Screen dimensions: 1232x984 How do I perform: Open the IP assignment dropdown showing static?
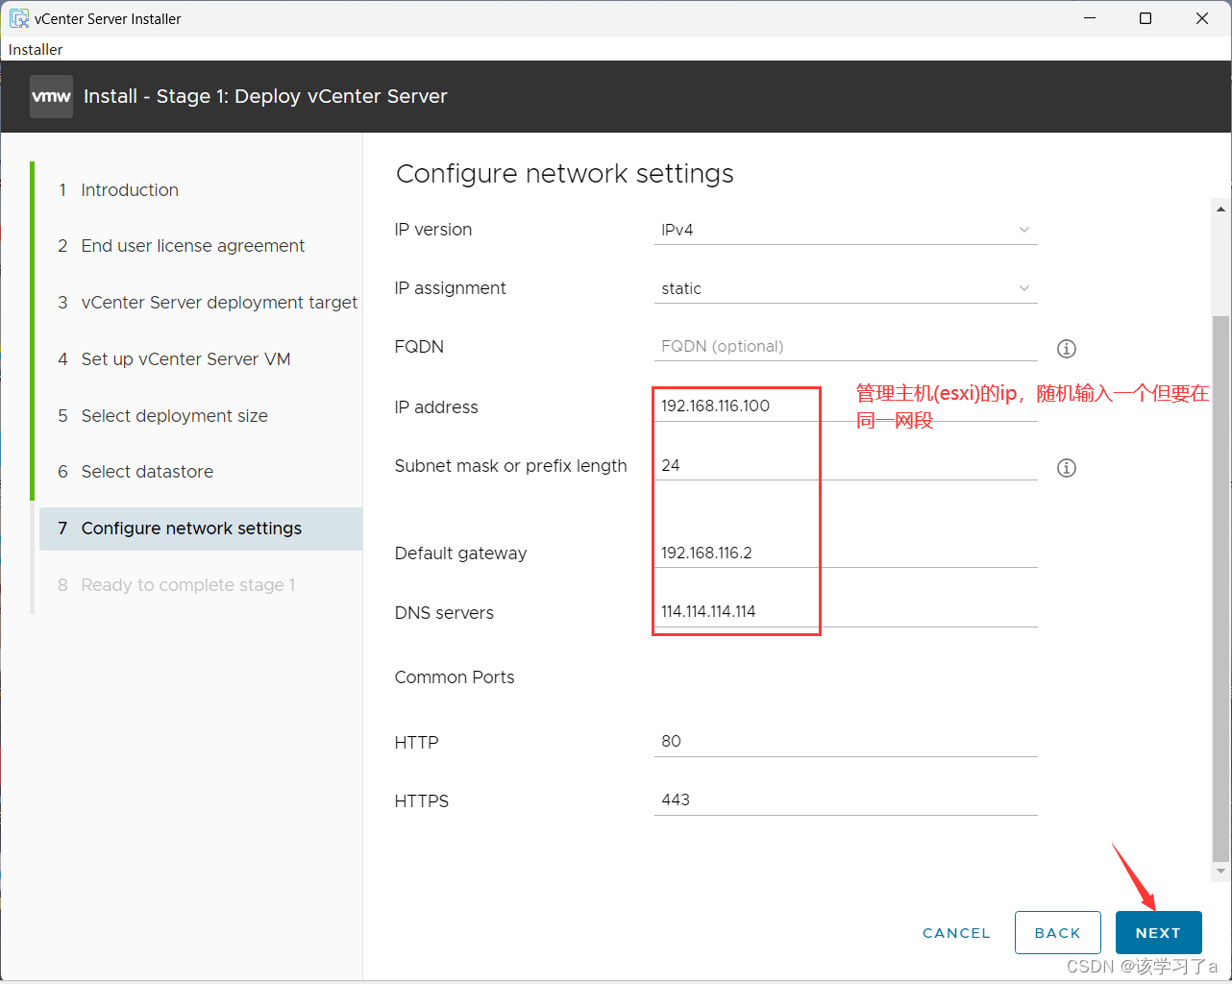pyautogui.click(x=846, y=288)
